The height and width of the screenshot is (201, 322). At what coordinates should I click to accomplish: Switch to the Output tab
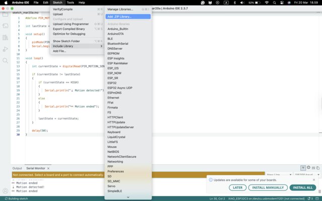tap(17, 168)
